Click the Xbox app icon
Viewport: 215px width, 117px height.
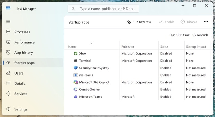click(x=76, y=53)
